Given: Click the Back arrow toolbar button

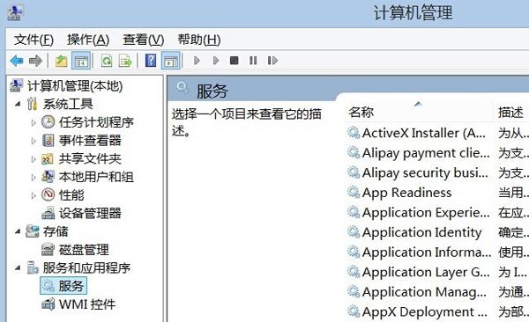Looking at the screenshot, I should point(17,61).
